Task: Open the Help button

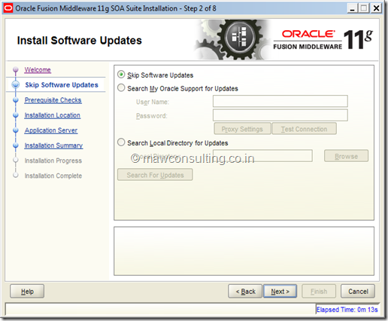Action: [x=27, y=292]
